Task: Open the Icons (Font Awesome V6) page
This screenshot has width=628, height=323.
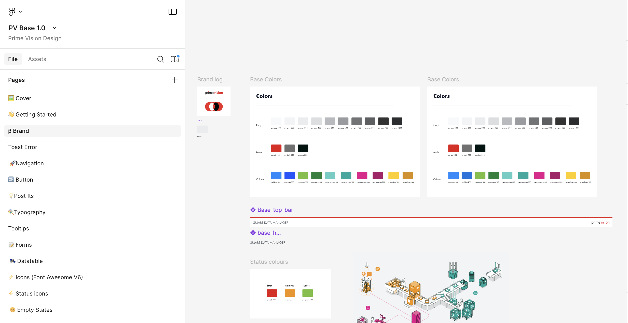Action: pyautogui.click(x=49, y=277)
